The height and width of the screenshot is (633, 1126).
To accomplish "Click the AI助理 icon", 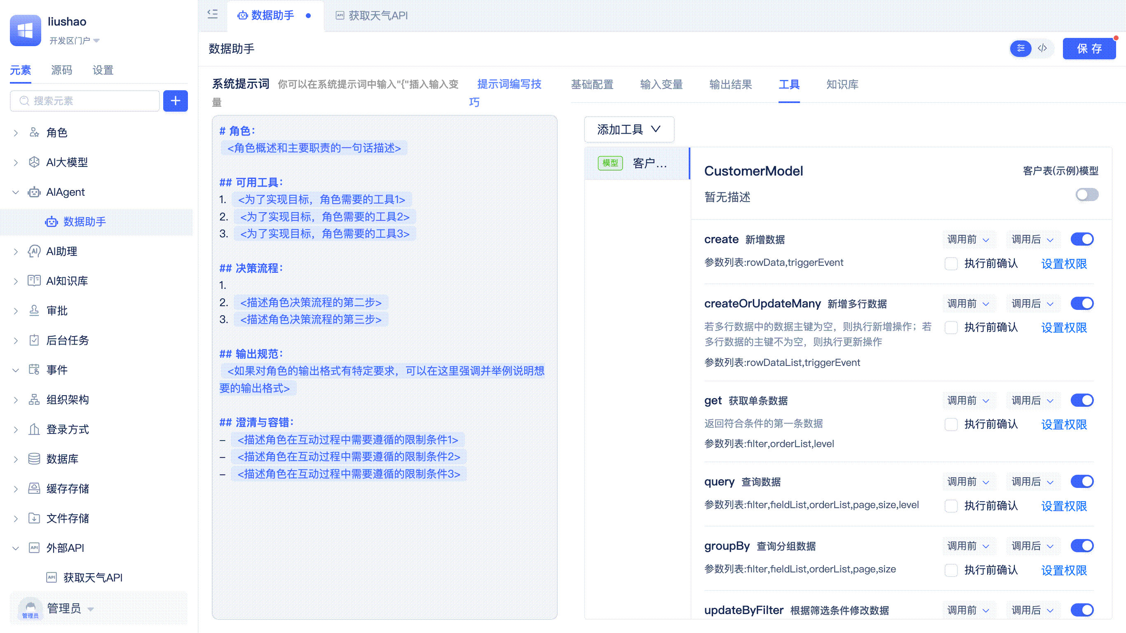I will pyautogui.click(x=34, y=251).
